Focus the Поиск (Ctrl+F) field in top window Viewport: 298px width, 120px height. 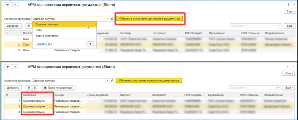pyautogui.click(x=254, y=26)
